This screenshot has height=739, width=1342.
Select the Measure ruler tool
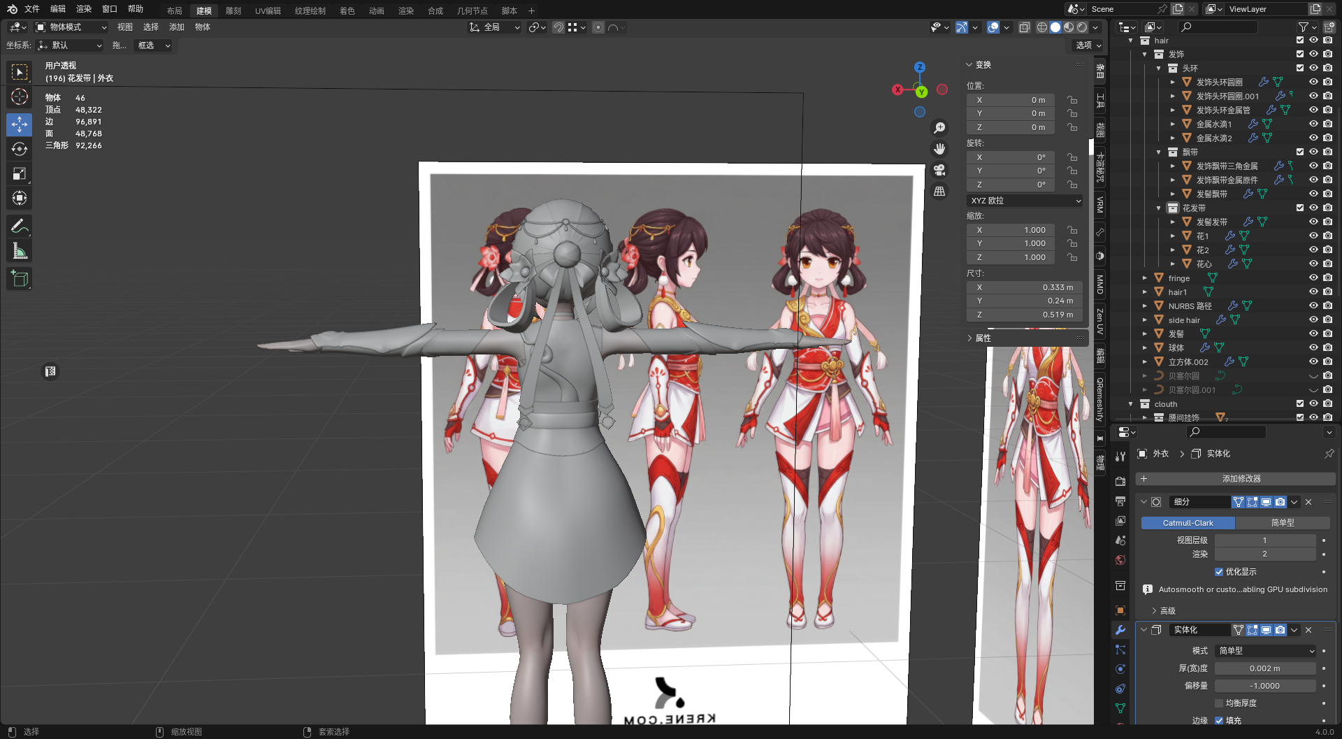tap(20, 250)
